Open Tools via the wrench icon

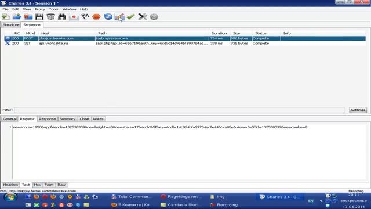click(143, 17)
